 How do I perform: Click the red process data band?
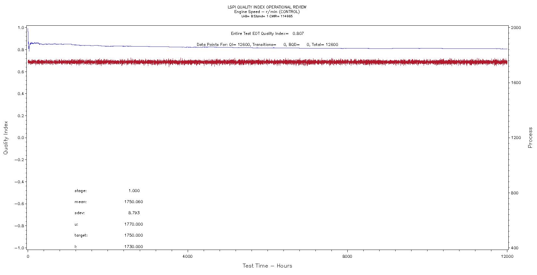point(267,62)
